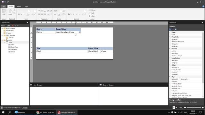Select the Films dataset
Screen dimensions: 205x115
[x=10, y=42]
